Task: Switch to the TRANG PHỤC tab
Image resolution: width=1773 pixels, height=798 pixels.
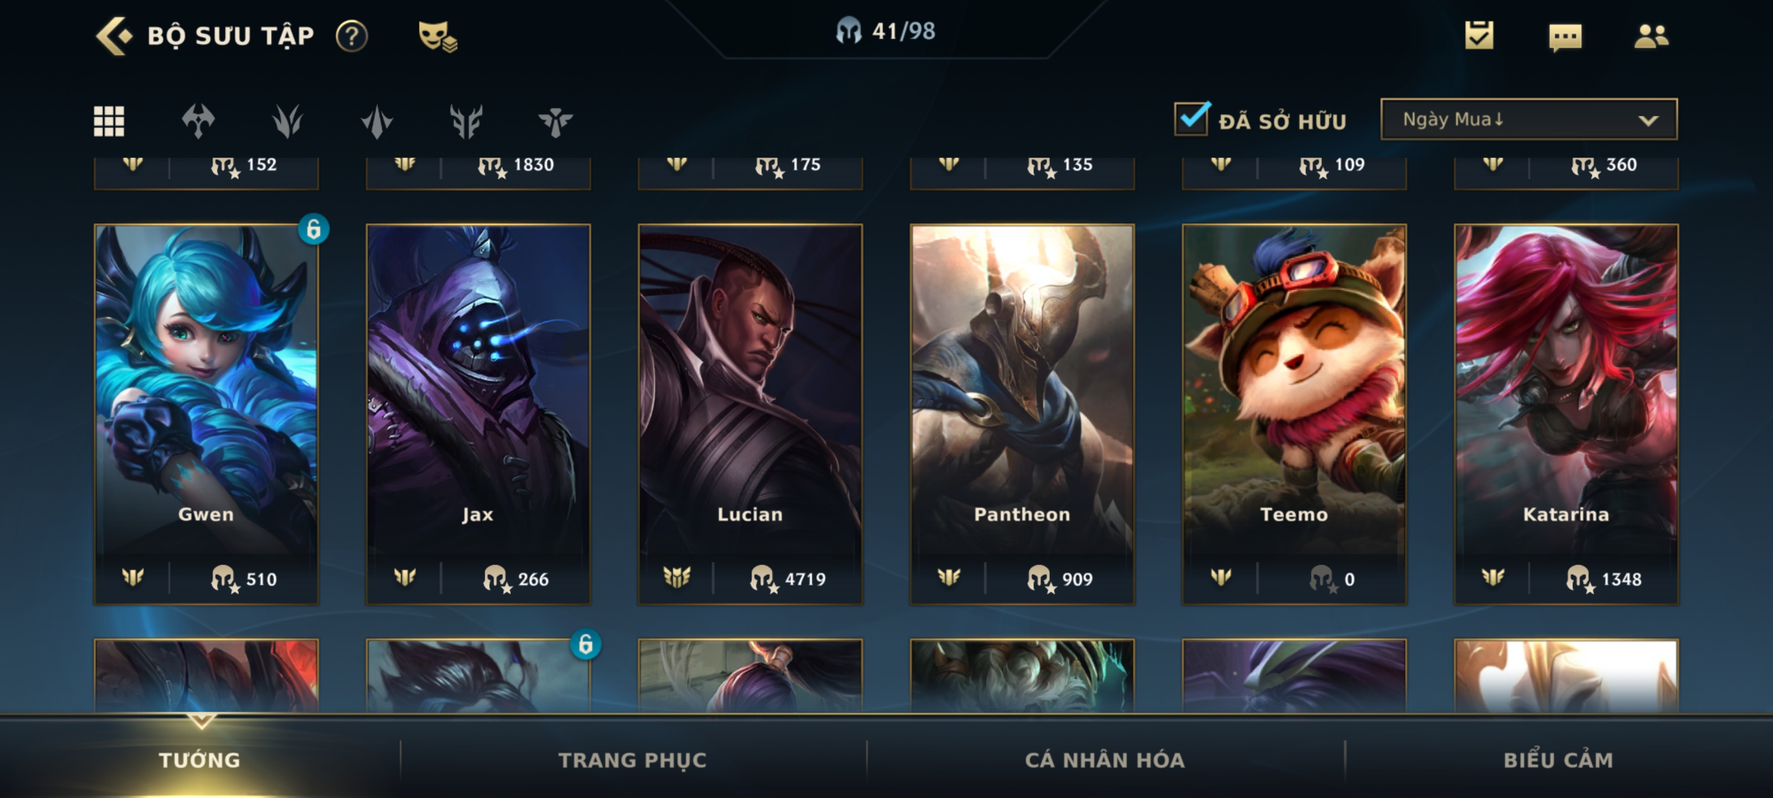Action: [x=633, y=759]
